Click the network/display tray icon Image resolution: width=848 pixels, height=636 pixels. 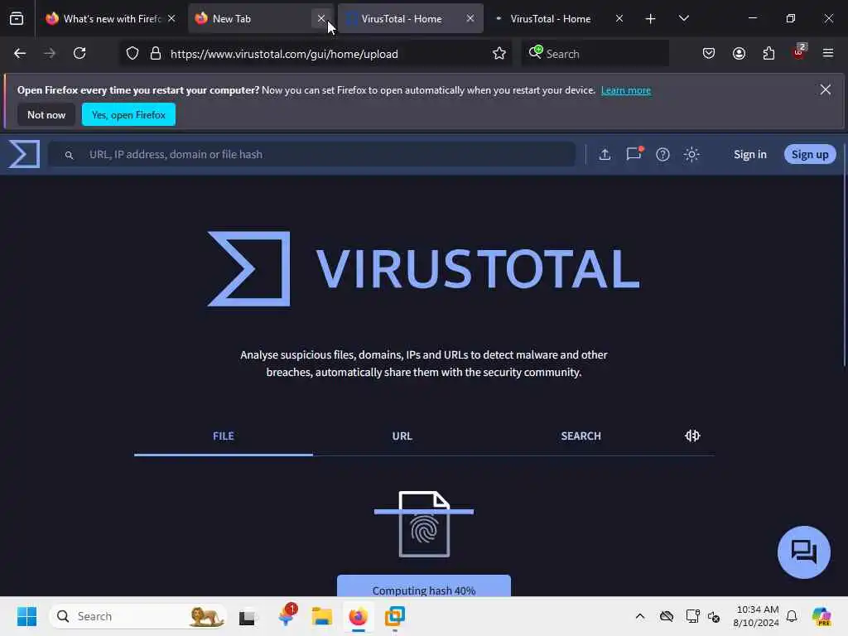click(x=691, y=616)
